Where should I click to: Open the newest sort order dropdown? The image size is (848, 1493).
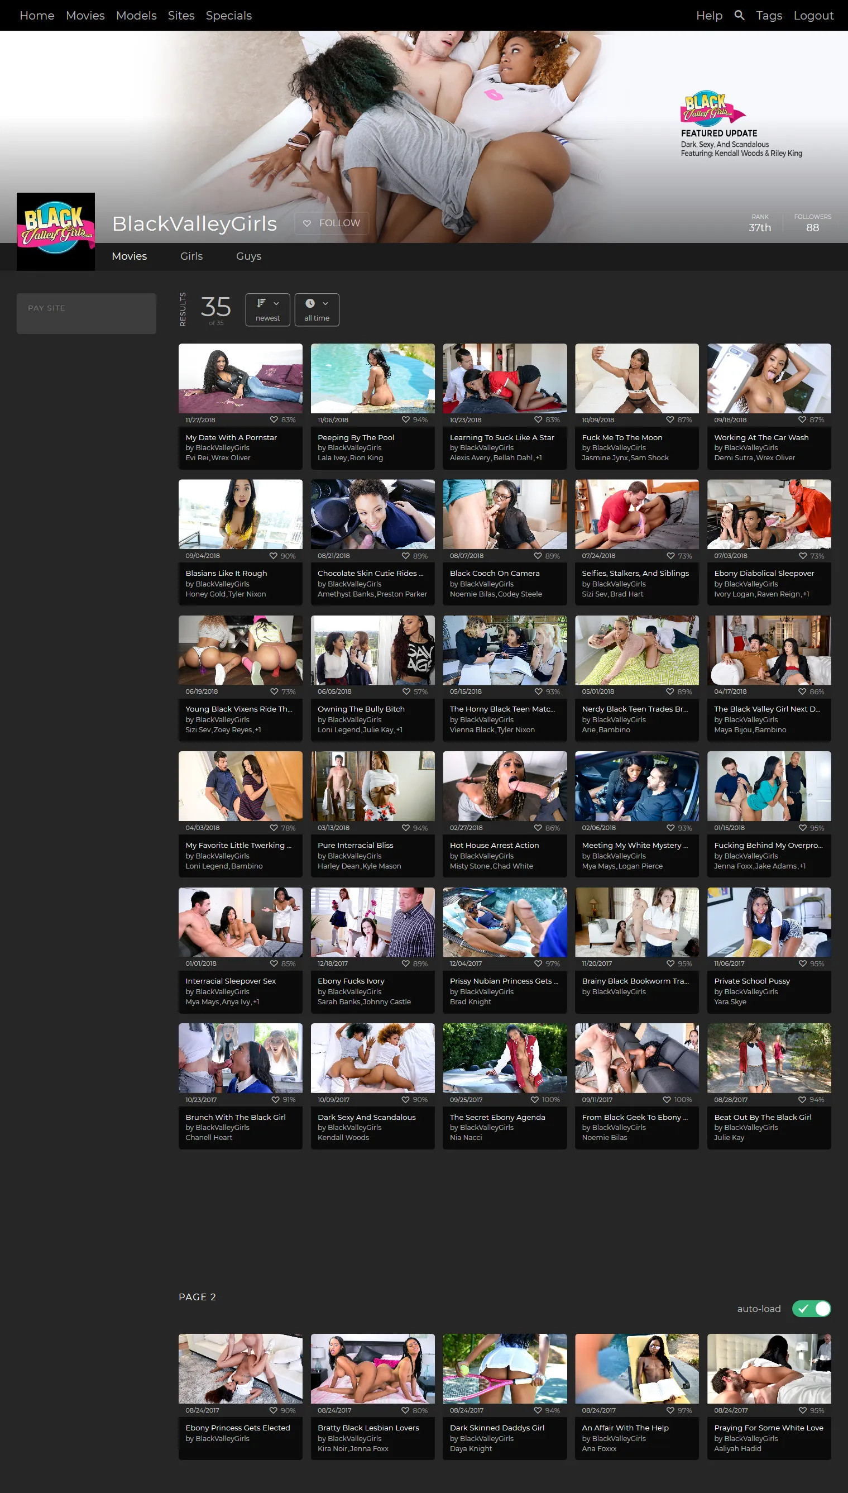(x=267, y=309)
